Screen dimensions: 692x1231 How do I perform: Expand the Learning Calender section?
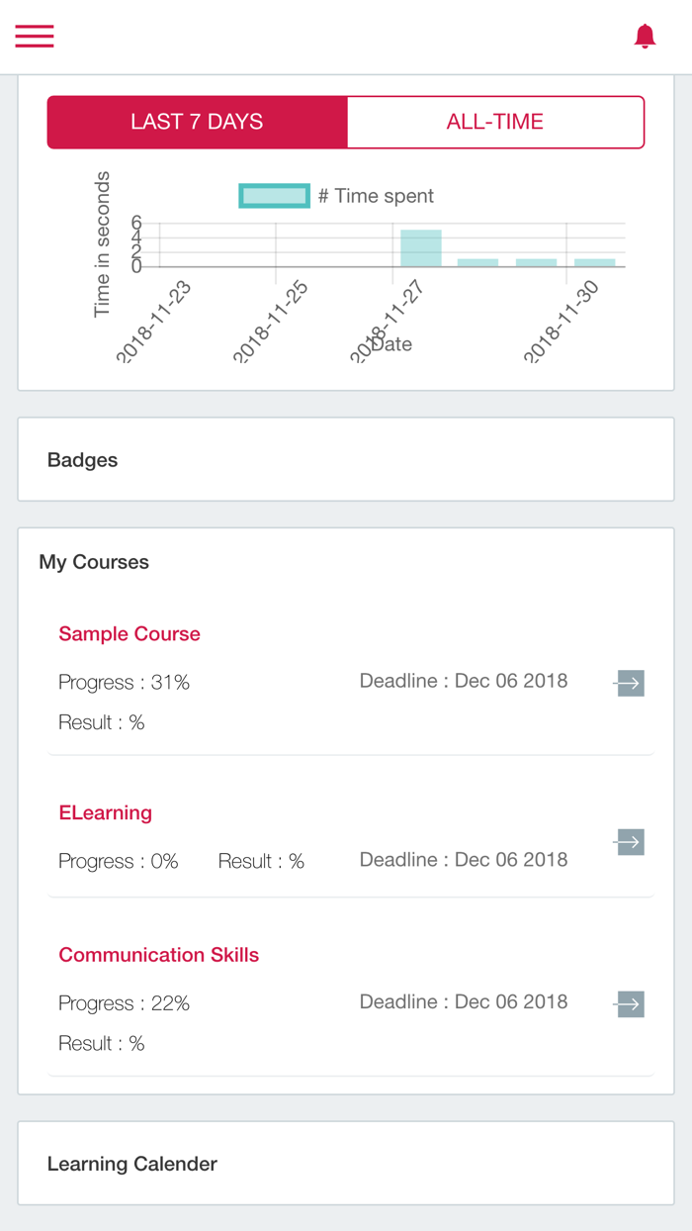click(132, 1164)
